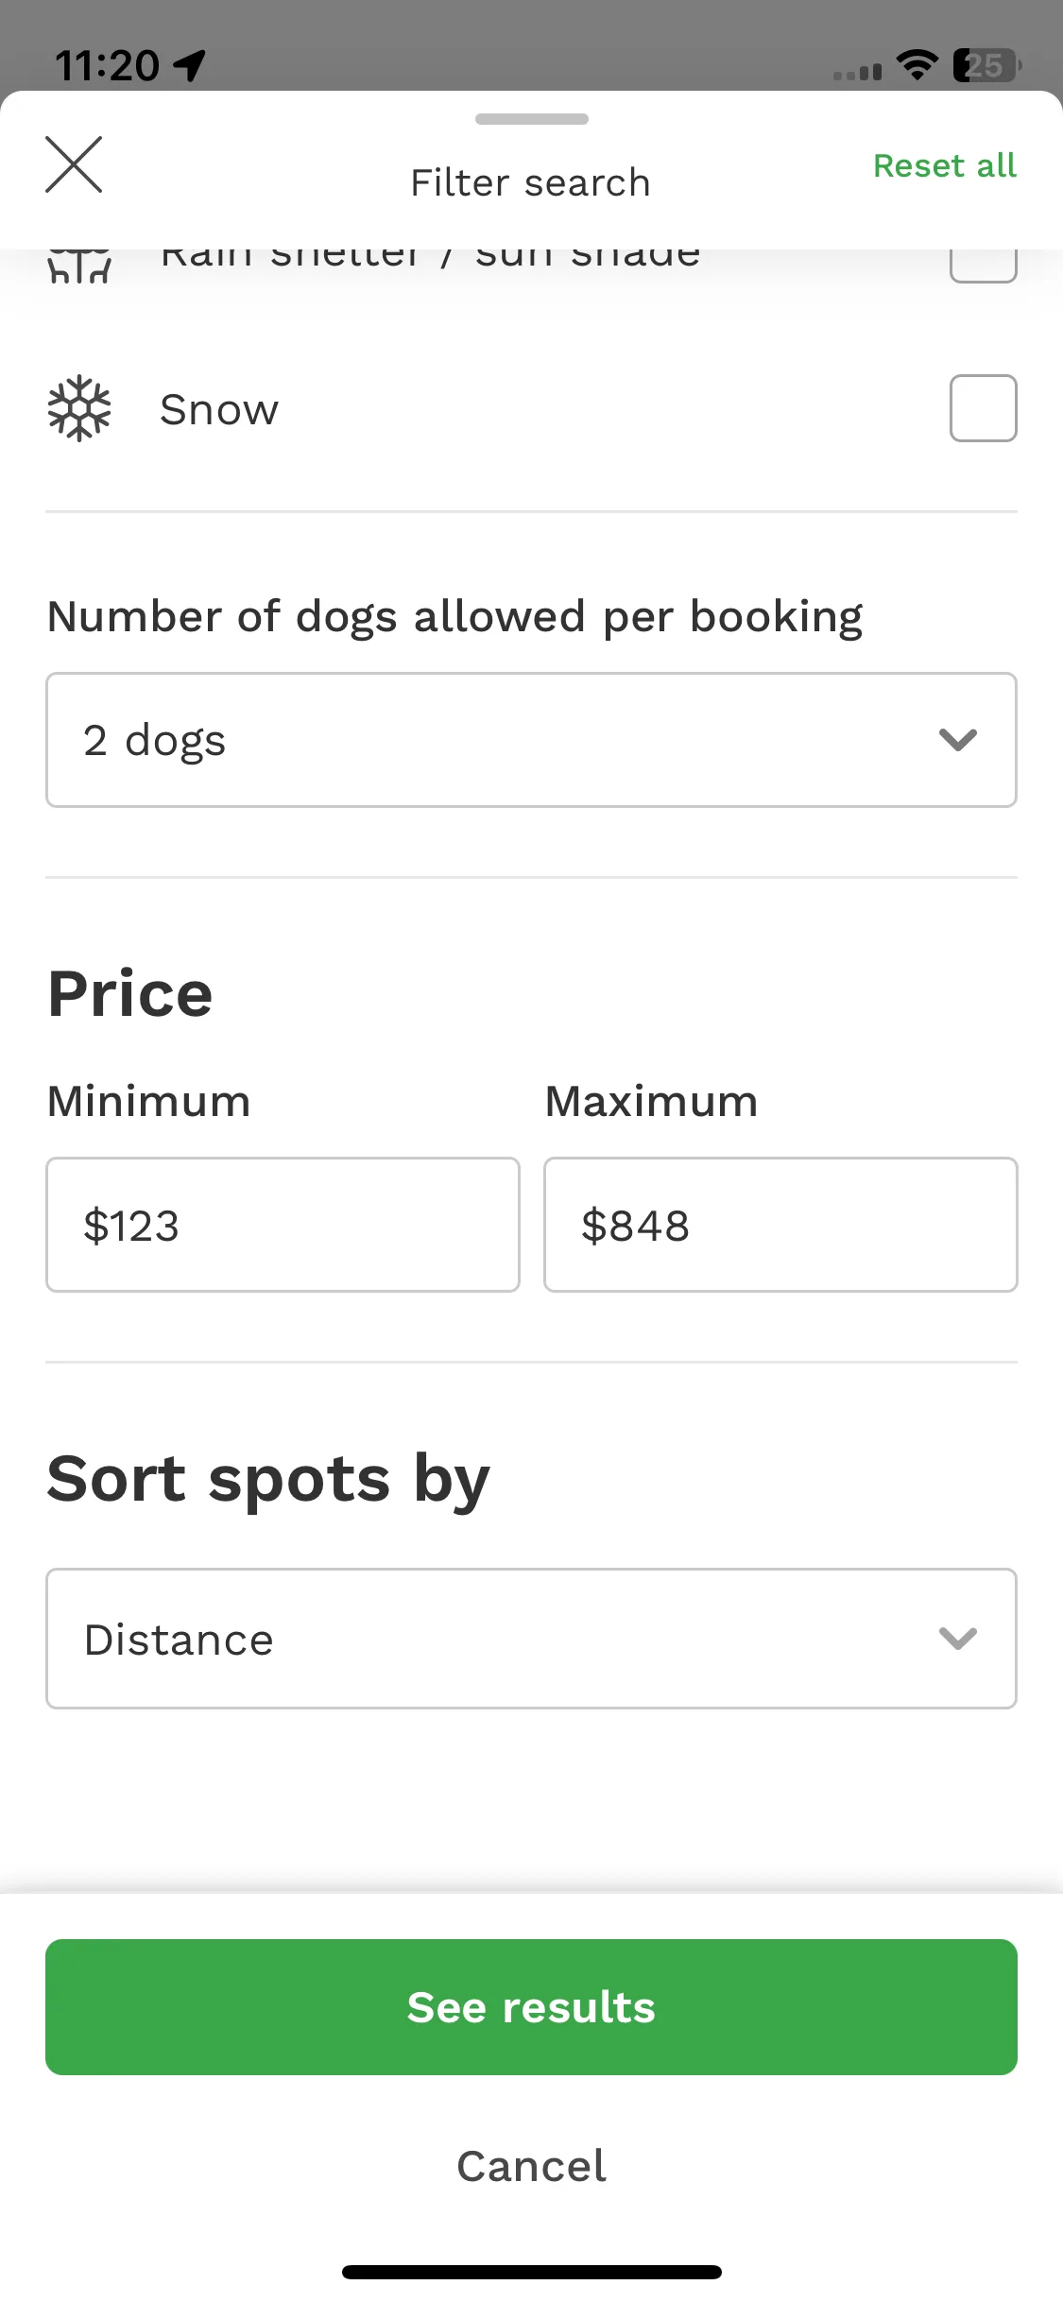This screenshot has width=1063, height=2302.
Task: Click chevron arrow on Distance selector
Action: (x=958, y=1639)
